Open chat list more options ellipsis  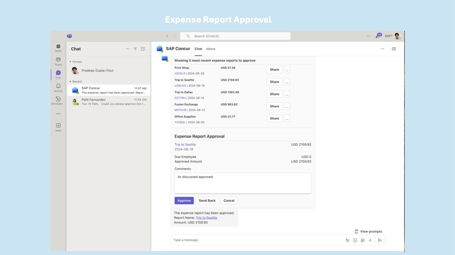128,49
